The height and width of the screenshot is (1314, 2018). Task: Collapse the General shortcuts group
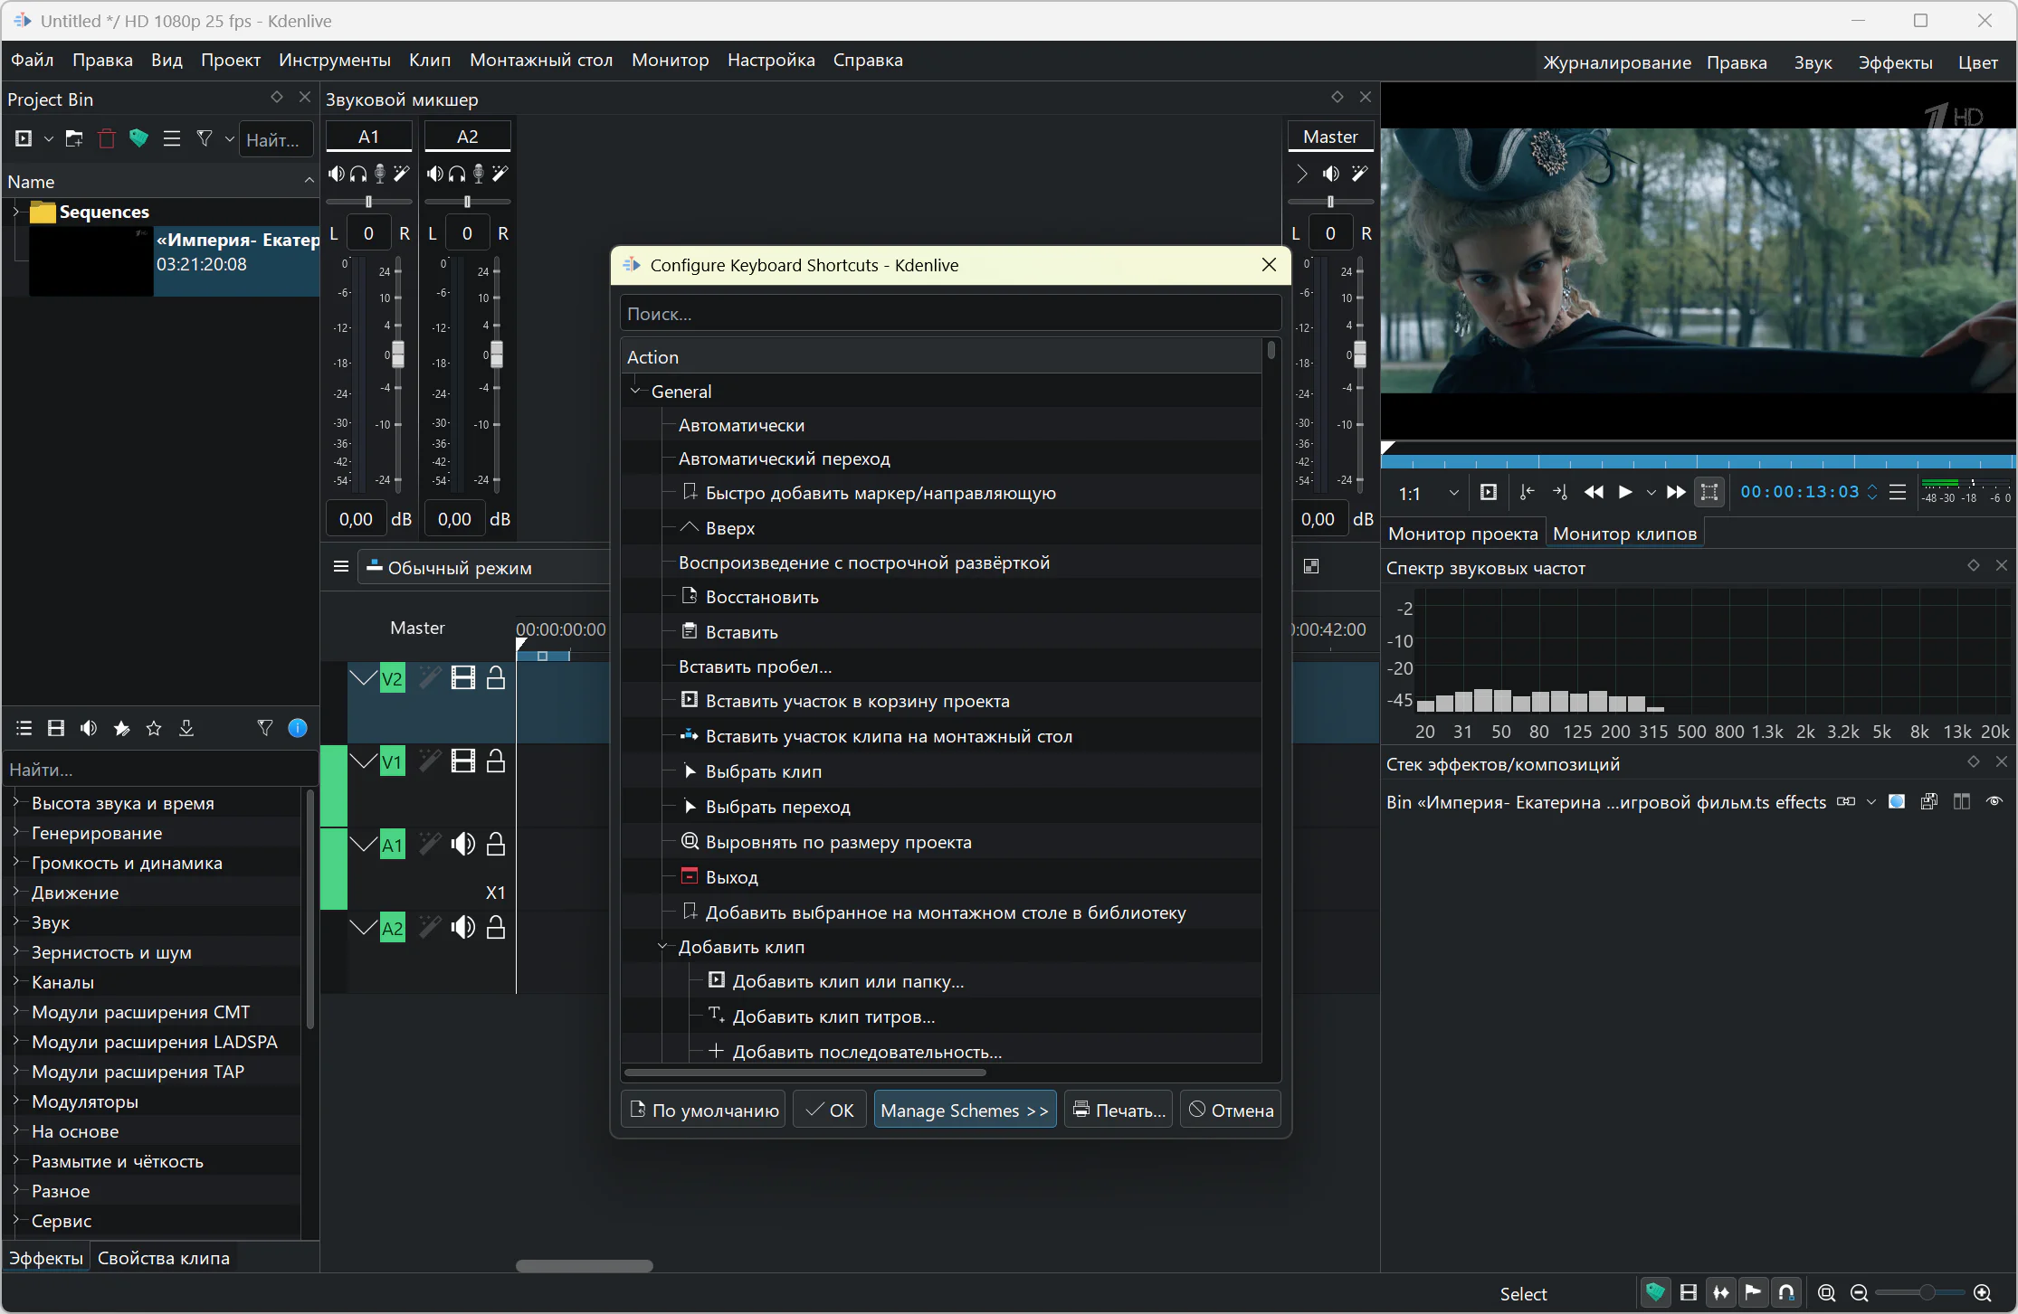pos(635,392)
